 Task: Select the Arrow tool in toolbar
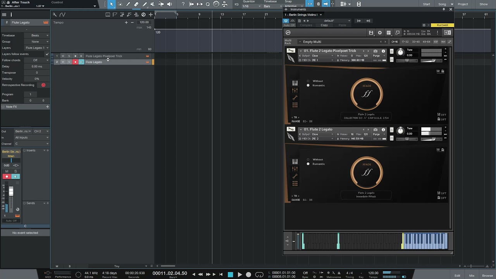112,4
